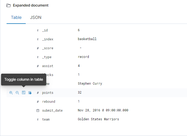Click the points value 32
187x136 pixels.
click(80, 93)
